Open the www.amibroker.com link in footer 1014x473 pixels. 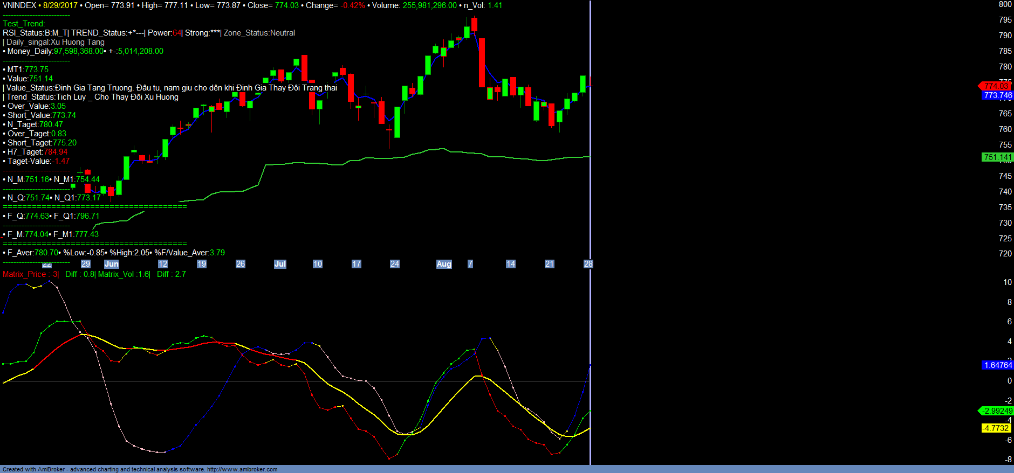(242, 469)
